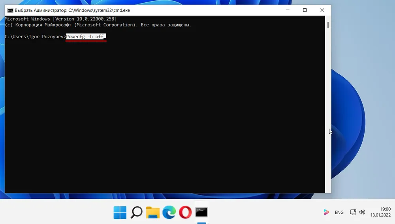Image resolution: width=395 pixels, height=224 pixels.
Task: Launch taskbar Search magnifier
Action: tap(137, 213)
